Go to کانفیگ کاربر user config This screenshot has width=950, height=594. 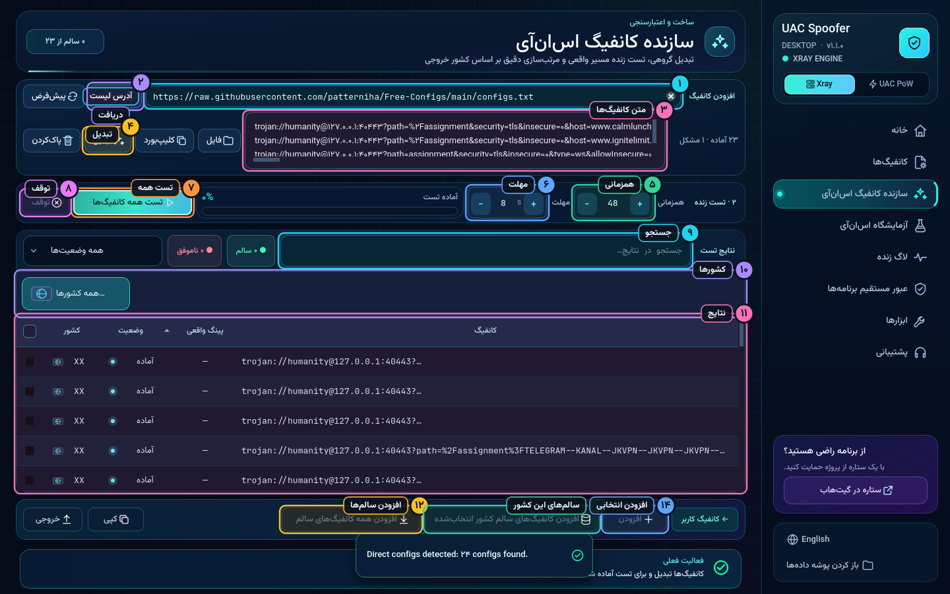(x=705, y=519)
